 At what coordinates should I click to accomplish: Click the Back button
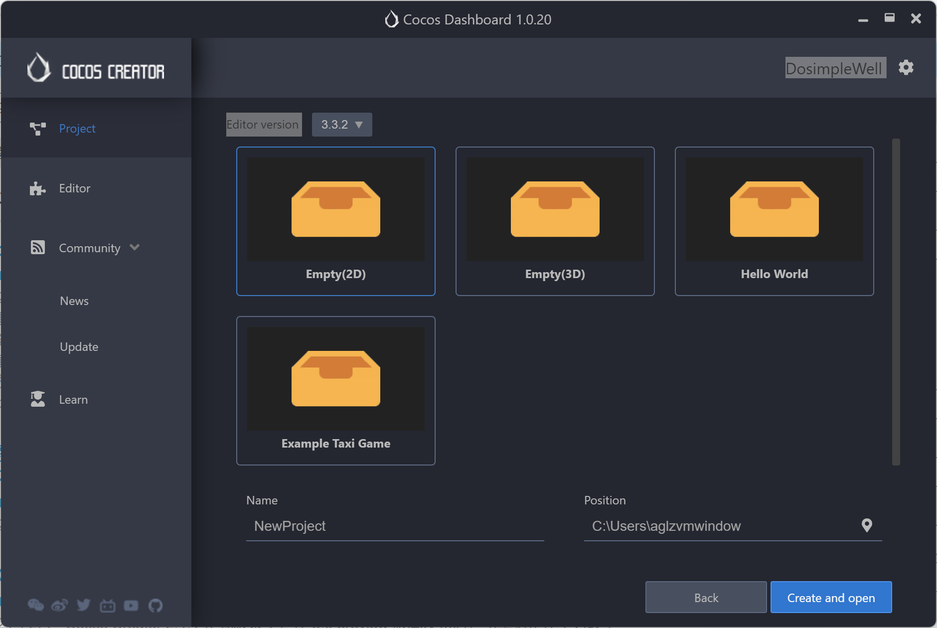tap(706, 597)
